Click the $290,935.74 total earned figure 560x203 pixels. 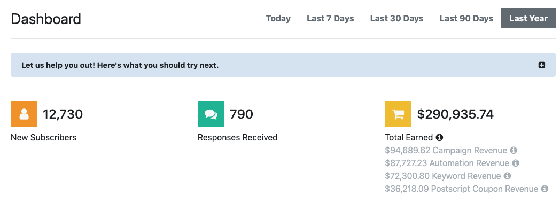click(455, 114)
